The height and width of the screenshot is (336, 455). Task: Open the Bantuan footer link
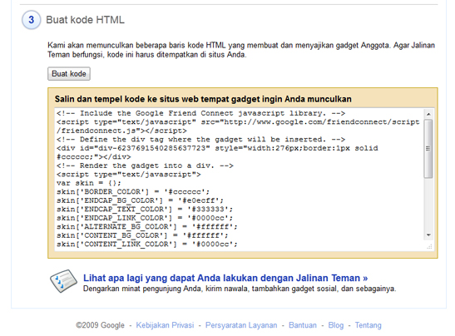tap(303, 325)
